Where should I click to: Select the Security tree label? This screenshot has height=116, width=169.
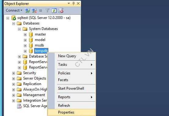tap(30, 73)
